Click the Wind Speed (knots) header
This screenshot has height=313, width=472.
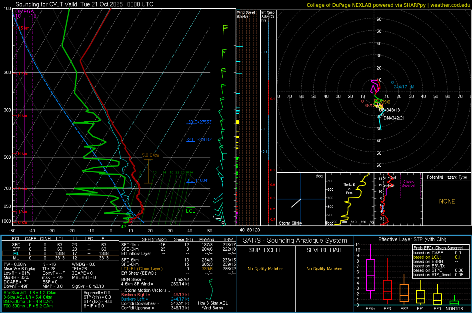(x=246, y=14)
